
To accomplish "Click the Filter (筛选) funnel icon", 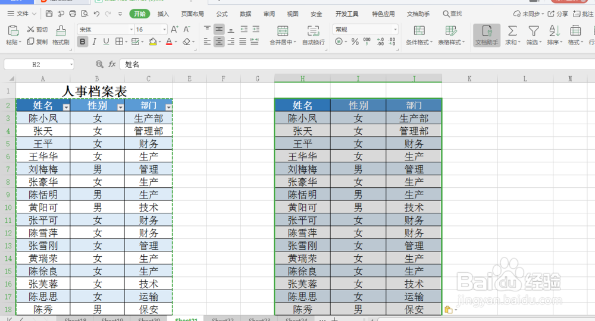I will [x=534, y=31].
